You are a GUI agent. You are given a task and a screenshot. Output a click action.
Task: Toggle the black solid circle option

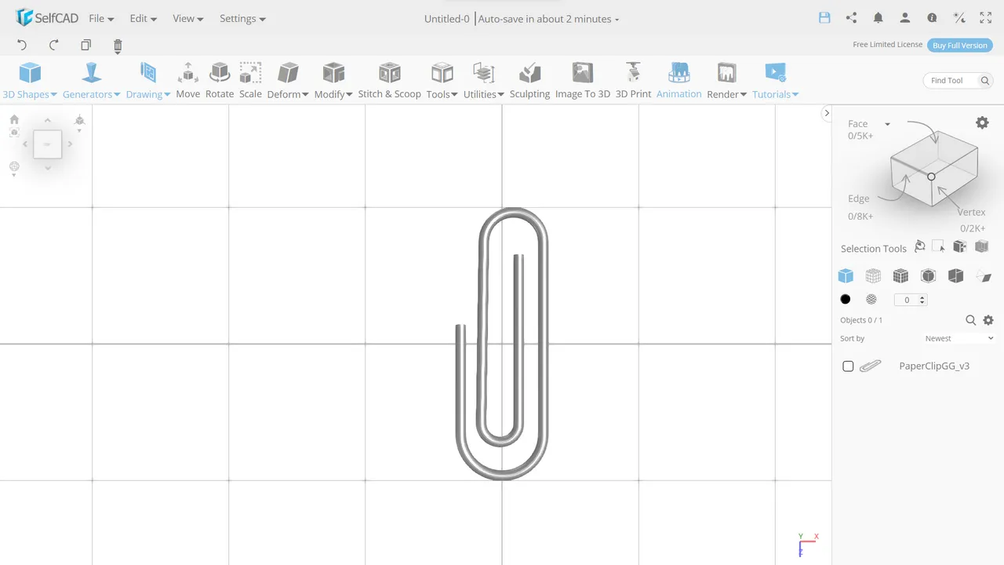tap(846, 299)
